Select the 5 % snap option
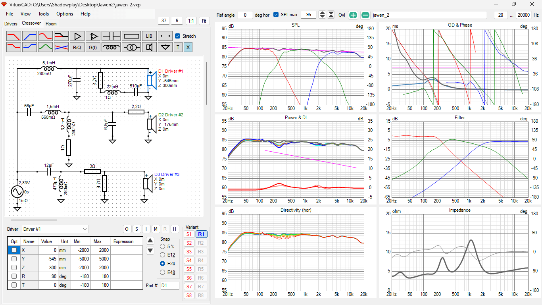This screenshot has height=305, width=542. coord(162,246)
